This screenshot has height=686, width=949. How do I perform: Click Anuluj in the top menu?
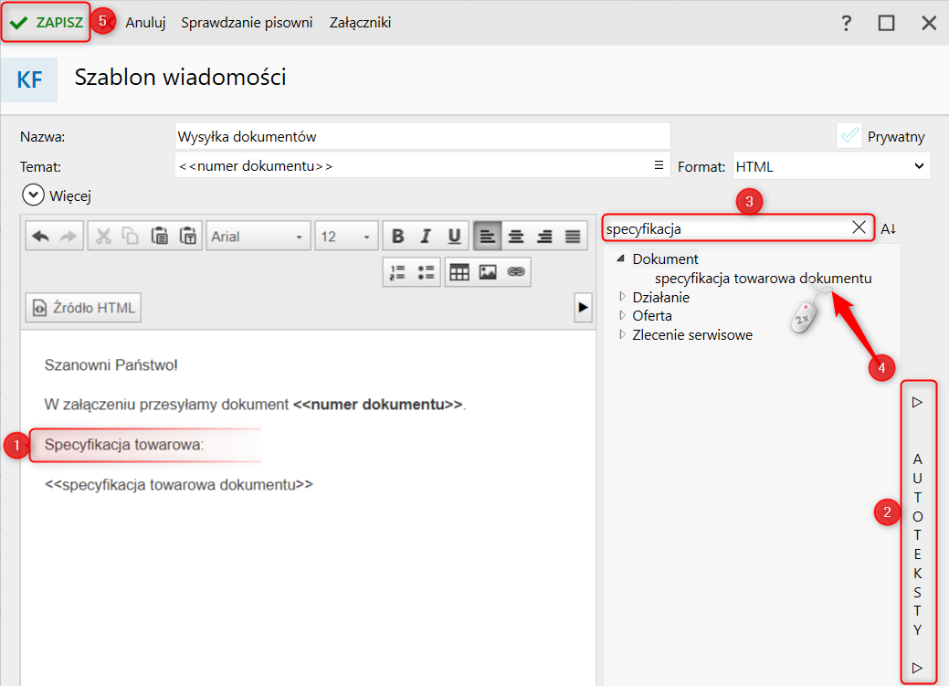click(145, 23)
